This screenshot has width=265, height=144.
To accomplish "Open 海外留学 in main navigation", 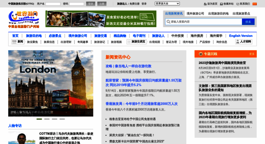I will click(x=216, y=36).
